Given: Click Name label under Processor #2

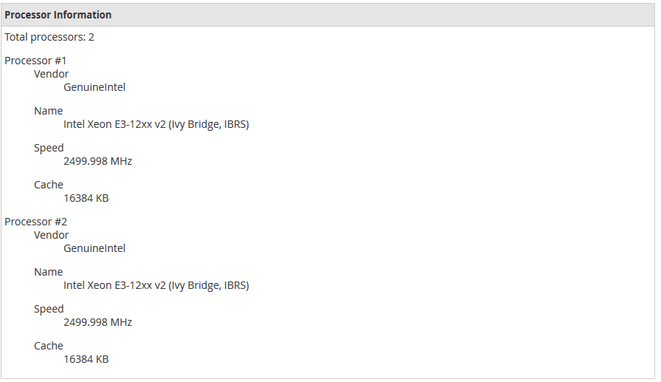Looking at the screenshot, I should 48,272.
